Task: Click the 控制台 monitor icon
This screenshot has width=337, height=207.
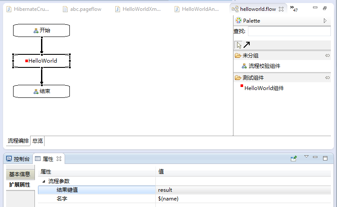Action: click(x=9, y=159)
